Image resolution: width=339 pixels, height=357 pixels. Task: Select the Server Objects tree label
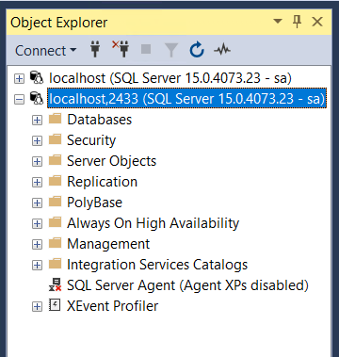point(112,161)
